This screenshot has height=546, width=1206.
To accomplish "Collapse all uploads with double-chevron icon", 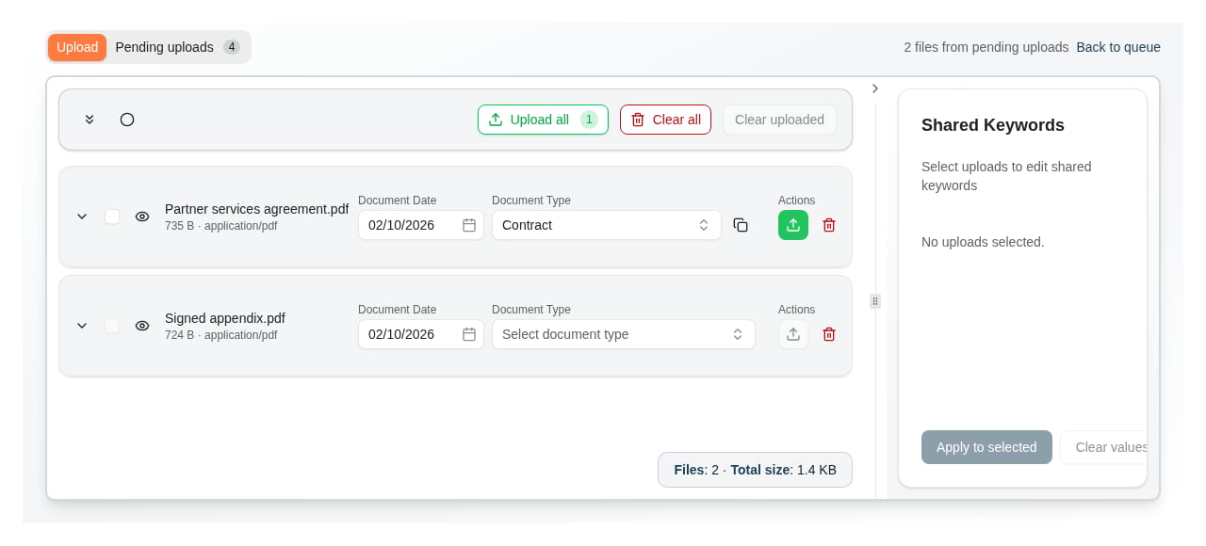I will click(x=90, y=120).
